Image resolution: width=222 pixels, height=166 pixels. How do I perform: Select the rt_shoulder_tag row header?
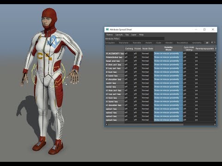pyautogui.click(x=115, y=105)
